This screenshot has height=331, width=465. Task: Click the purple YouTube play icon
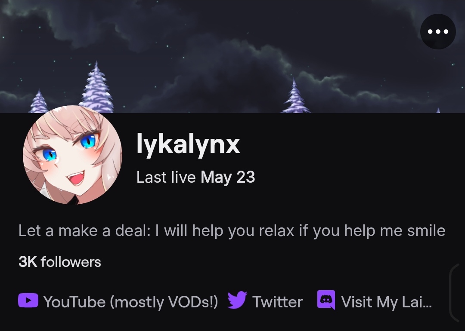click(28, 300)
